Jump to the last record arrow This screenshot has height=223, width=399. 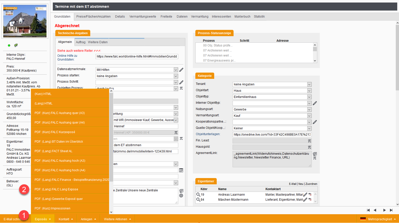tap(391, 210)
